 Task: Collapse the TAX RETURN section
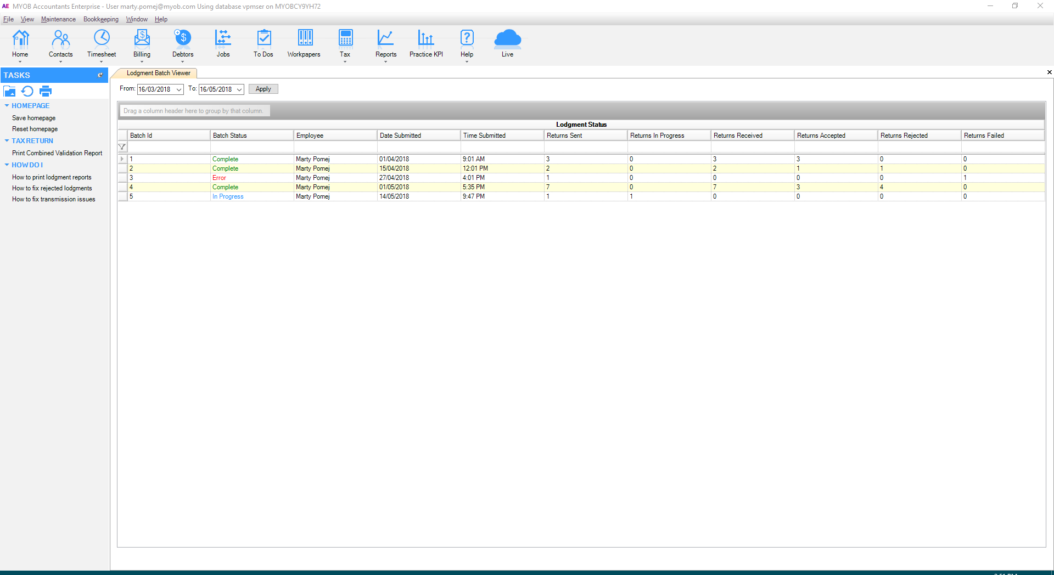(7, 140)
